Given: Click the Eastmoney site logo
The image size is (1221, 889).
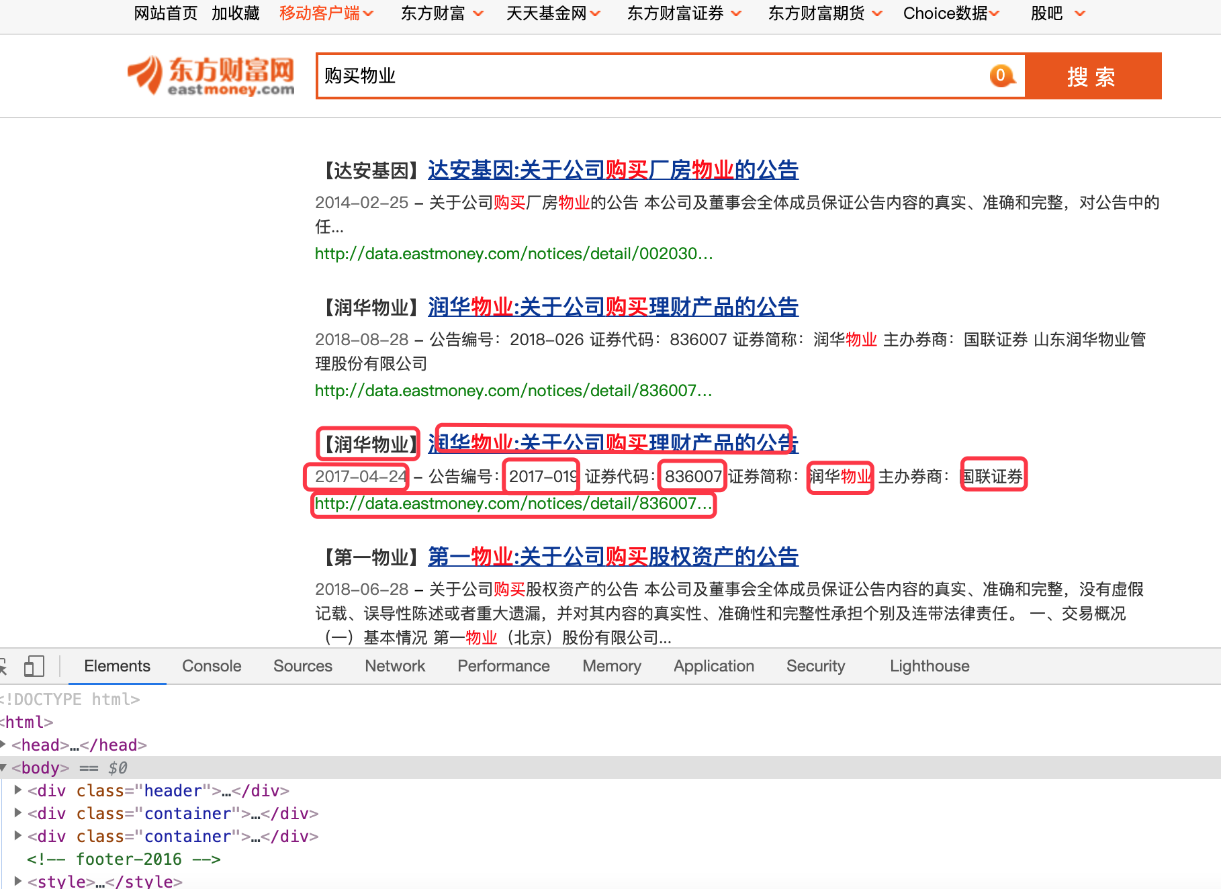Looking at the screenshot, I should [x=211, y=76].
